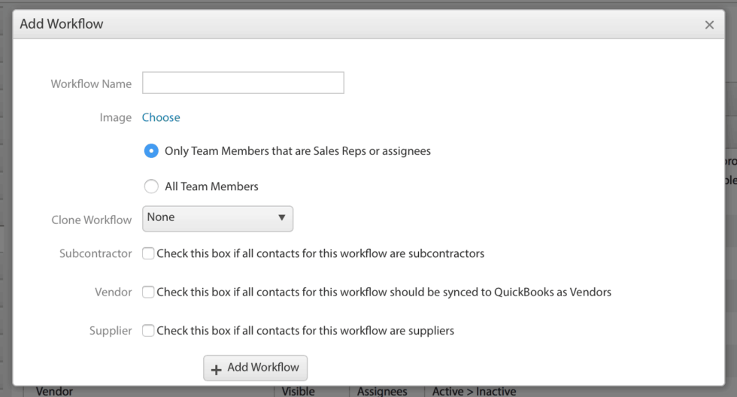Open the Clone Workflow dropdown

[x=217, y=219]
